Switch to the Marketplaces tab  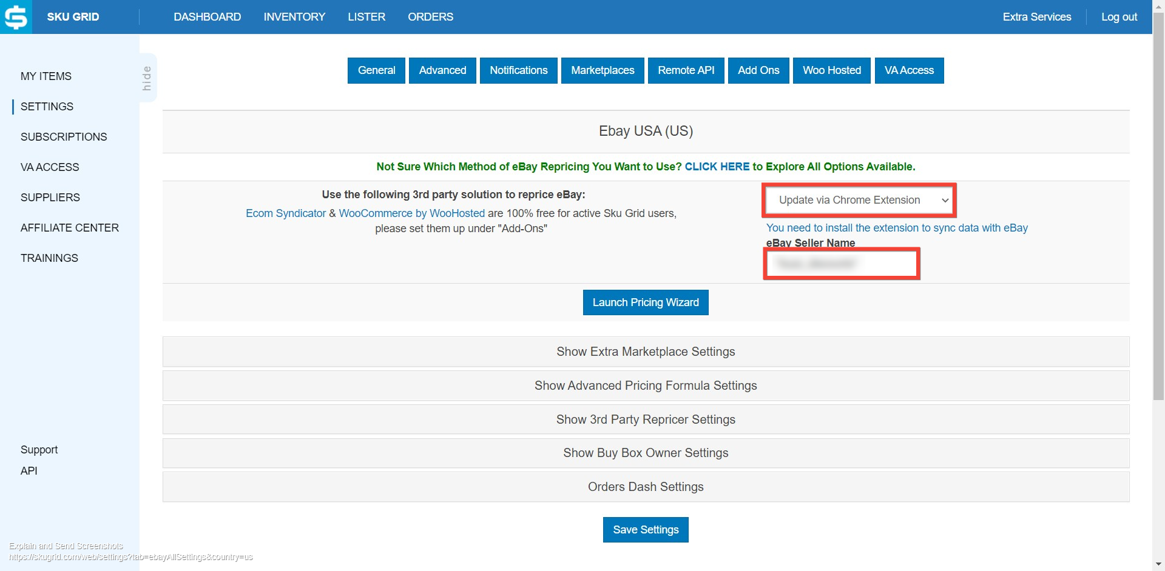[603, 70]
